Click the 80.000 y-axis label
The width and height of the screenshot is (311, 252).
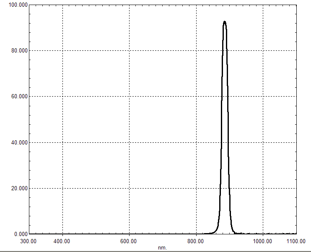click(x=19, y=50)
